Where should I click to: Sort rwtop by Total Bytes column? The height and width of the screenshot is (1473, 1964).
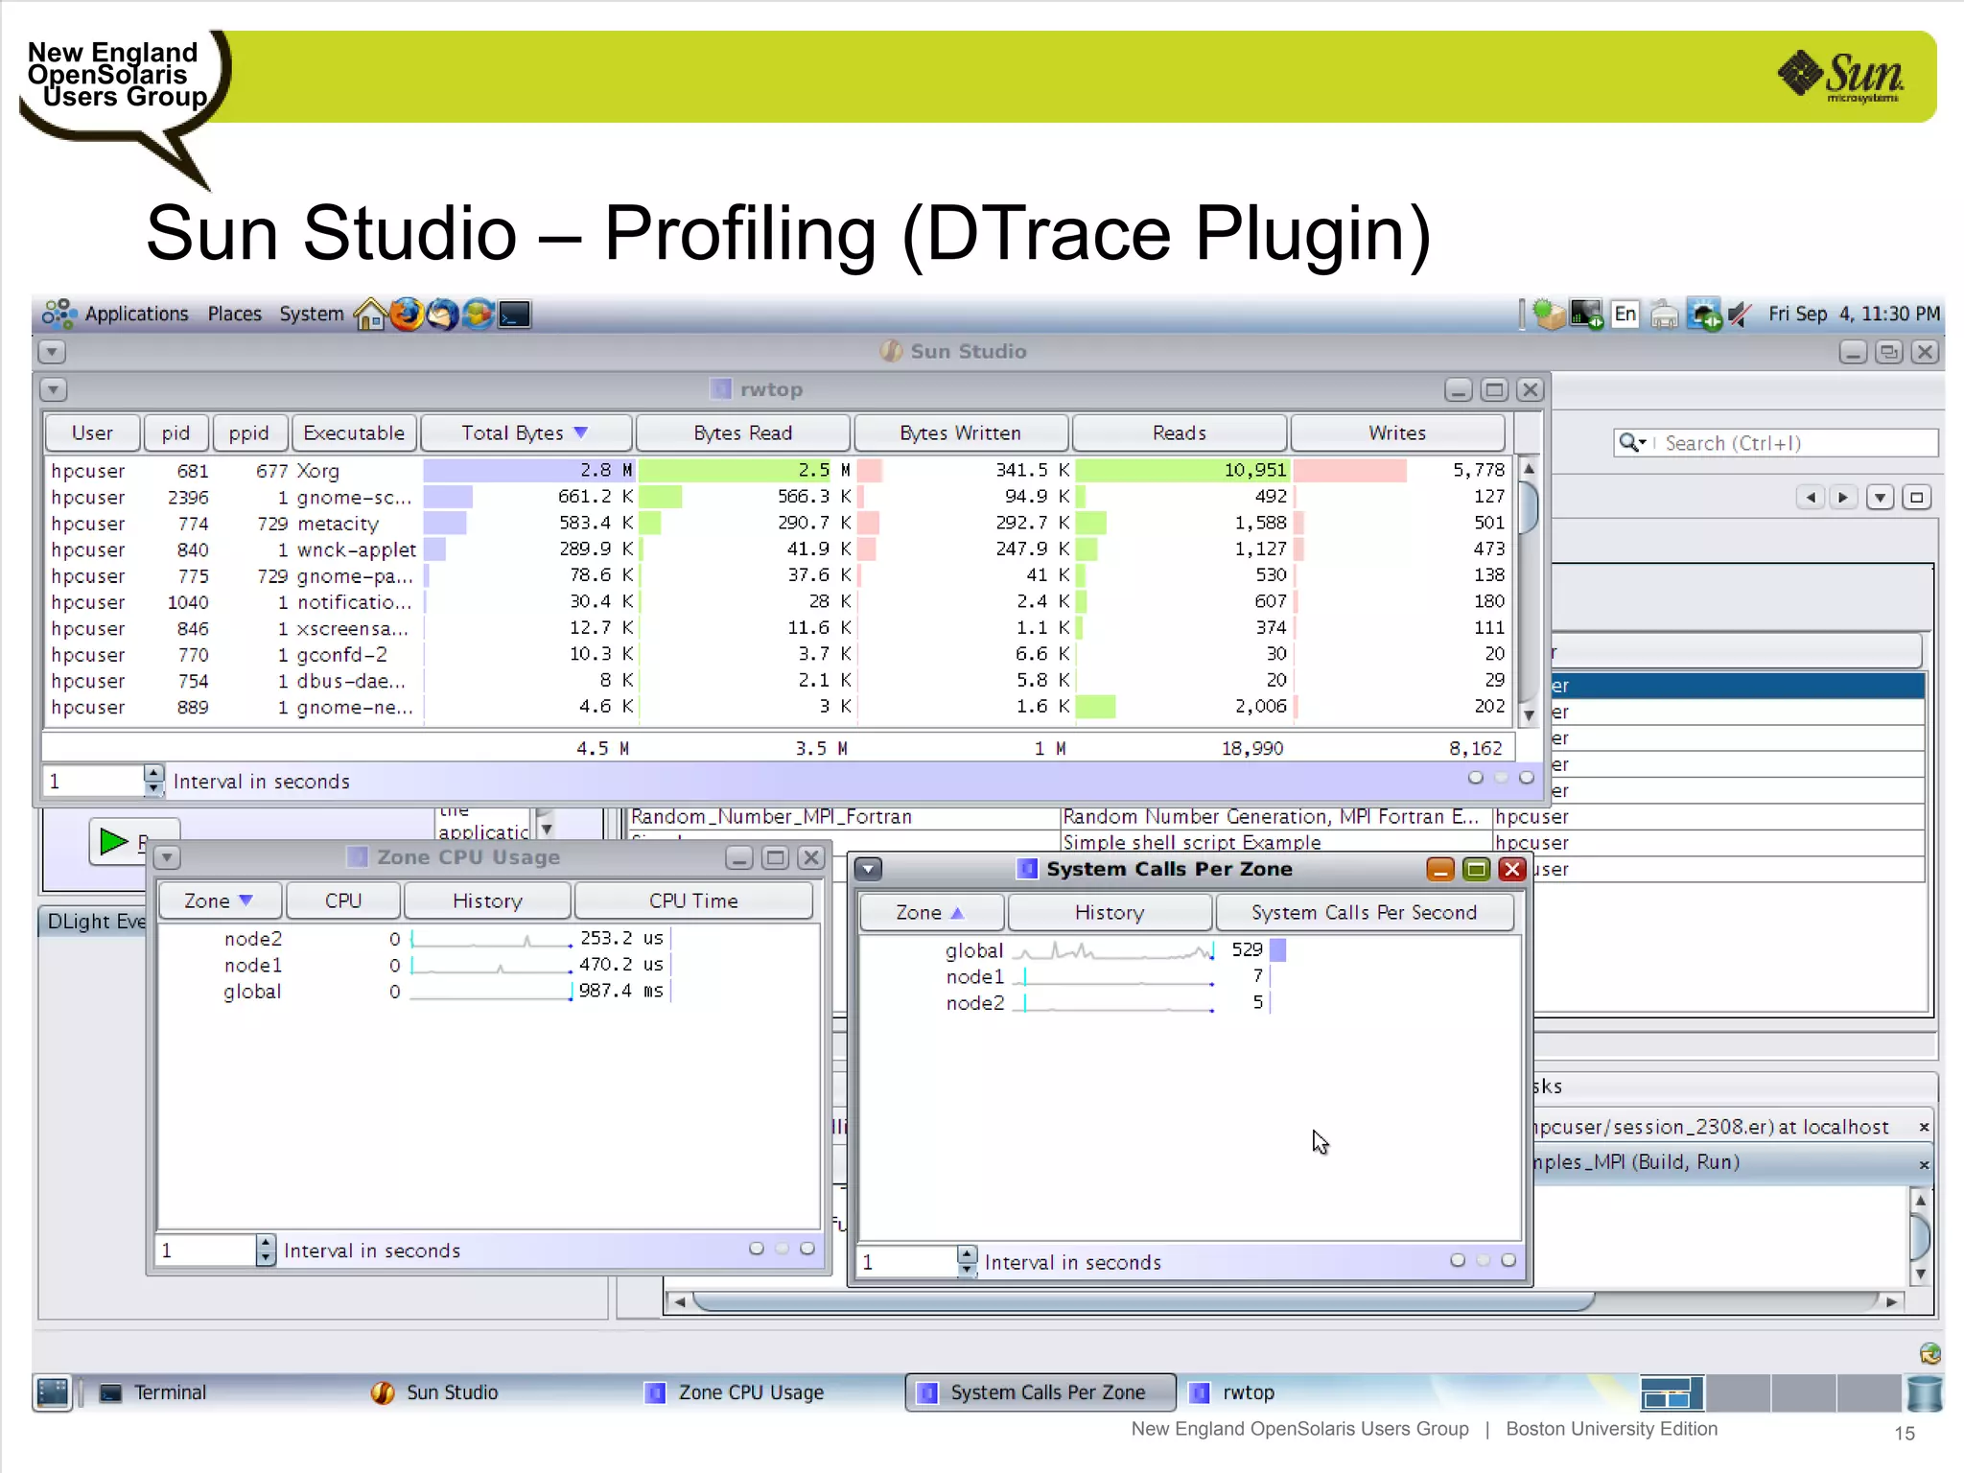click(x=526, y=433)
